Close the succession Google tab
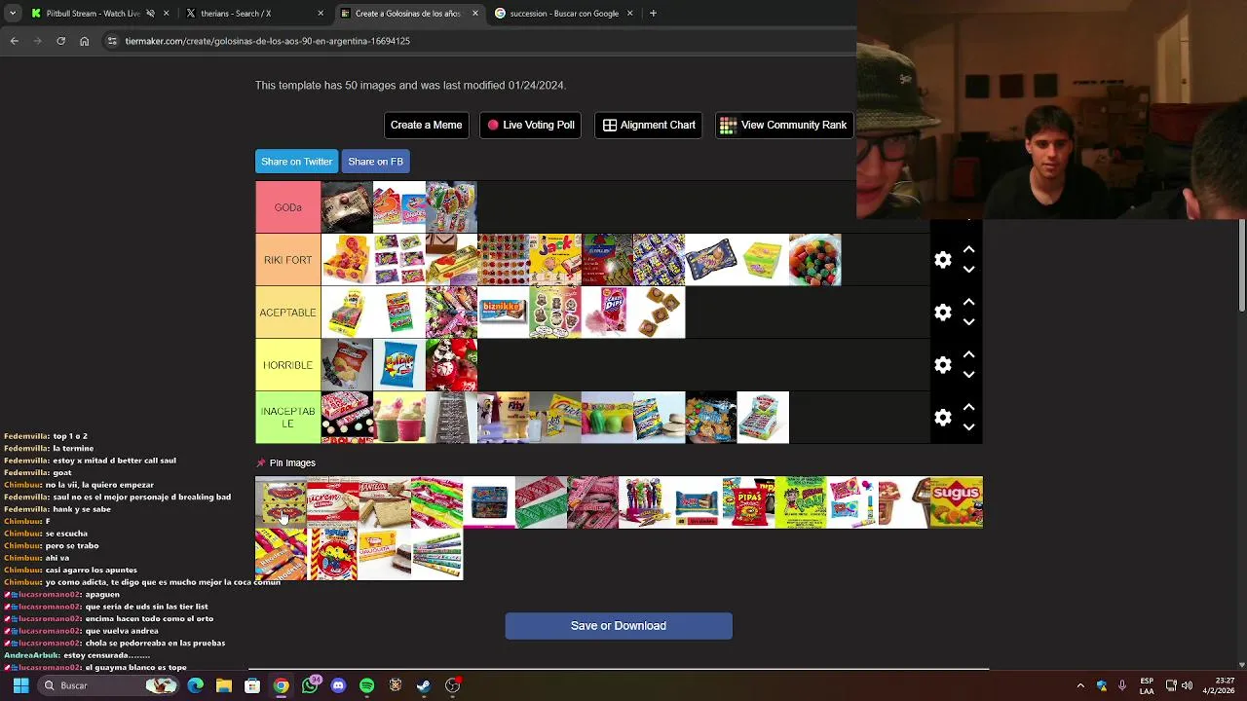The image size is (1247, 701). [629, 14]
